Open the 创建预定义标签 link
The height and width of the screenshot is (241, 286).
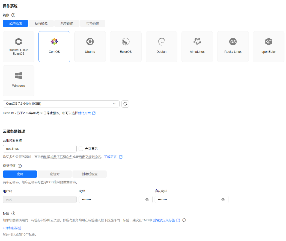(x=164, y=220)
